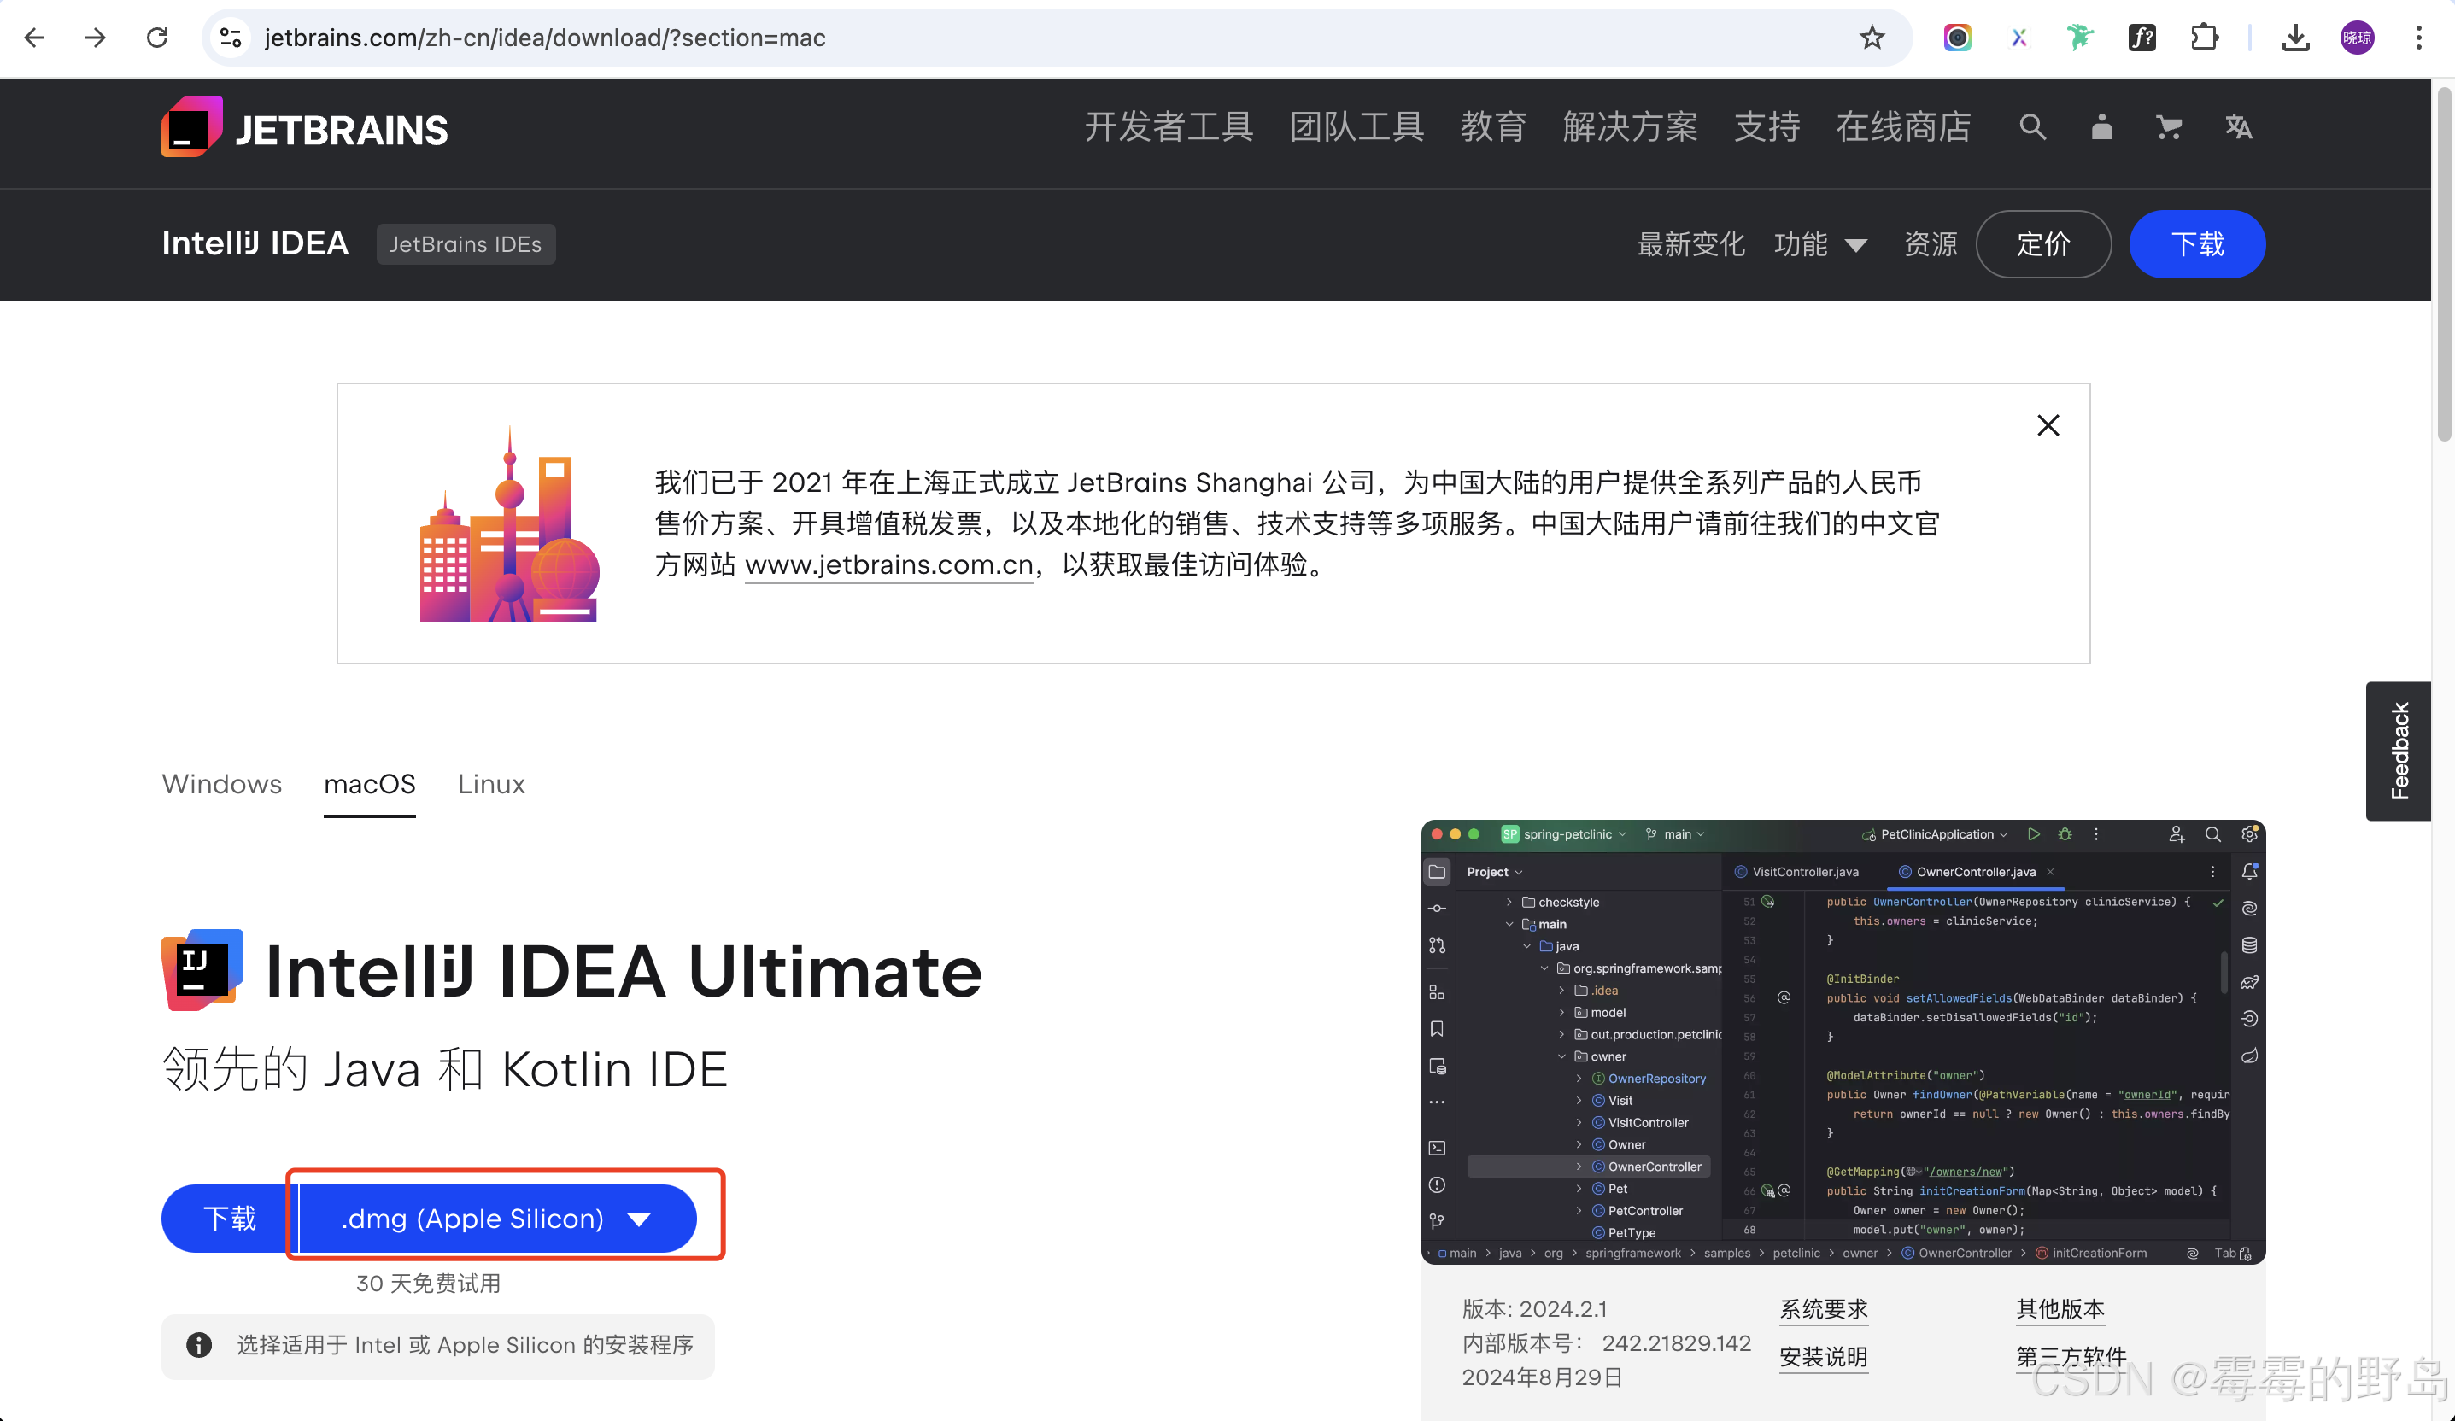Go back using the browser back arrow
Screen dimensions: 2455x1421
coord(34,38)
